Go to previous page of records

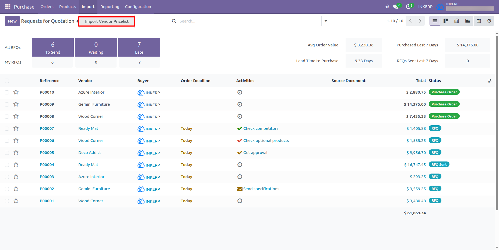click(410, 21)
